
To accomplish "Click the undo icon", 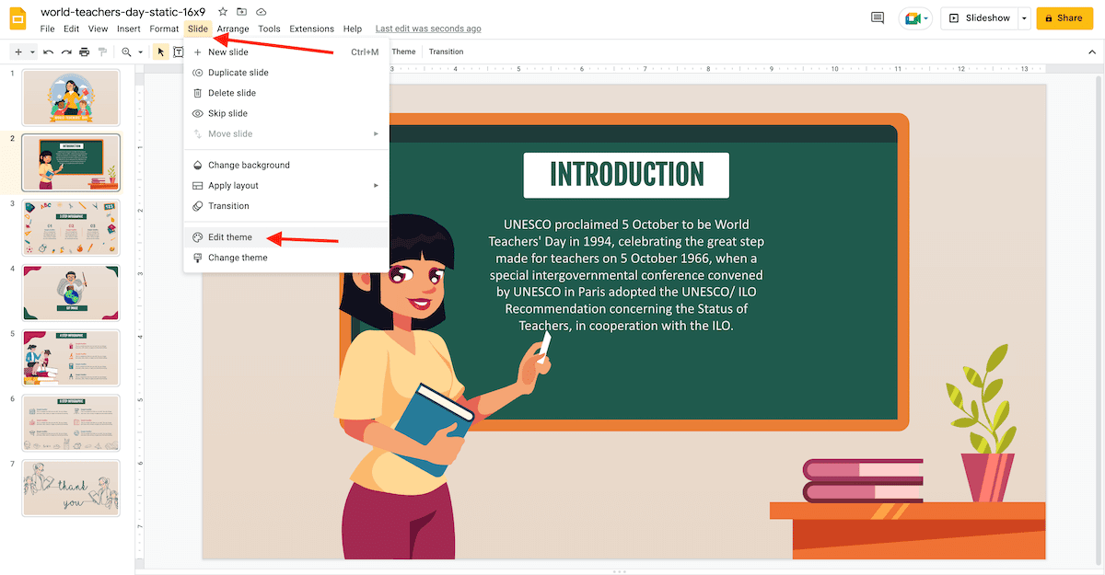I will click(48, 52).
